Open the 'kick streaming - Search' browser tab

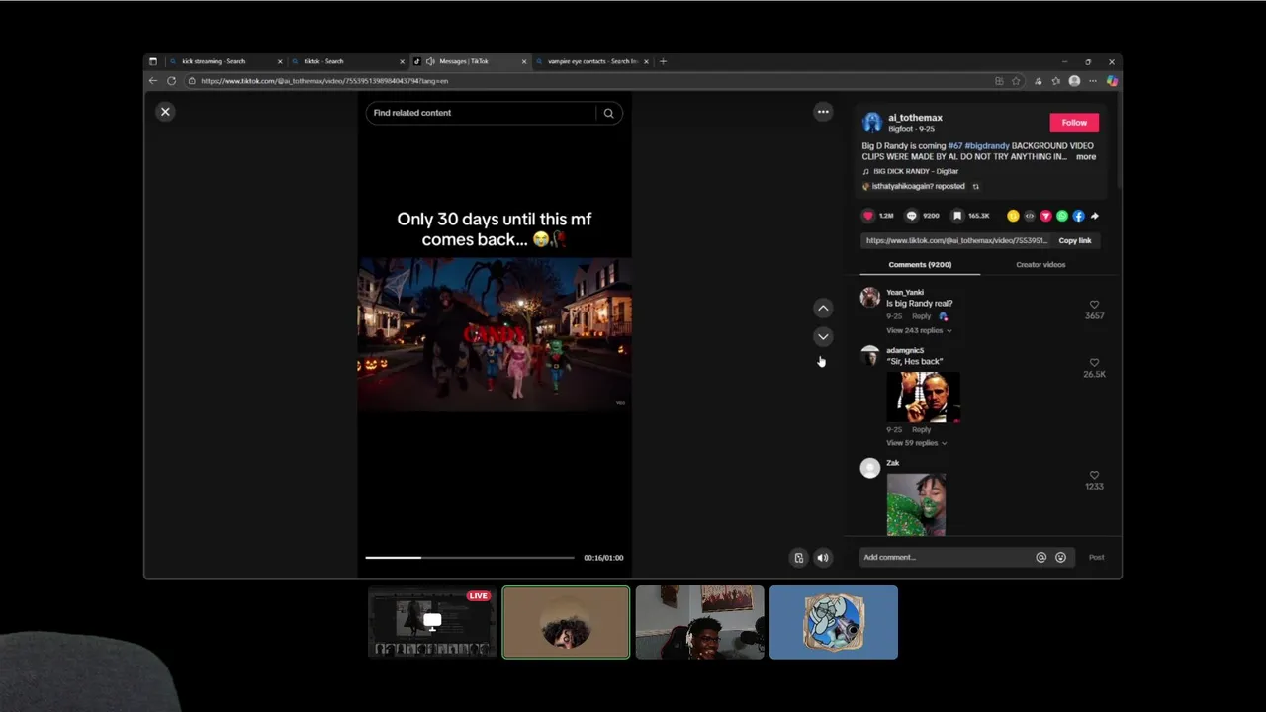pos(226,61)
